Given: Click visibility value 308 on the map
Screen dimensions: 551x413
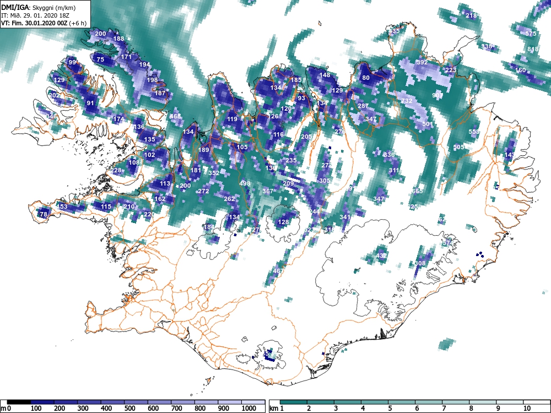Looking at the screenshot, I should 420,263.
